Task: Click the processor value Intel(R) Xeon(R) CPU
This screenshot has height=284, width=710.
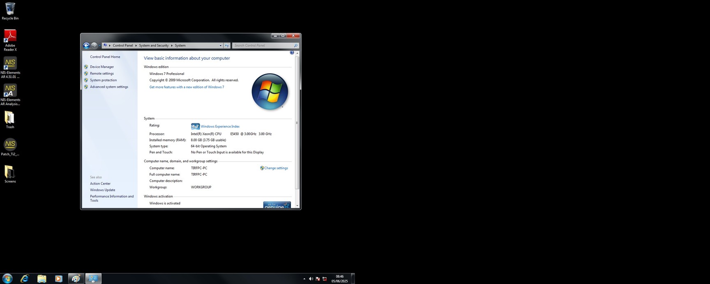Action: click(206, 134)
